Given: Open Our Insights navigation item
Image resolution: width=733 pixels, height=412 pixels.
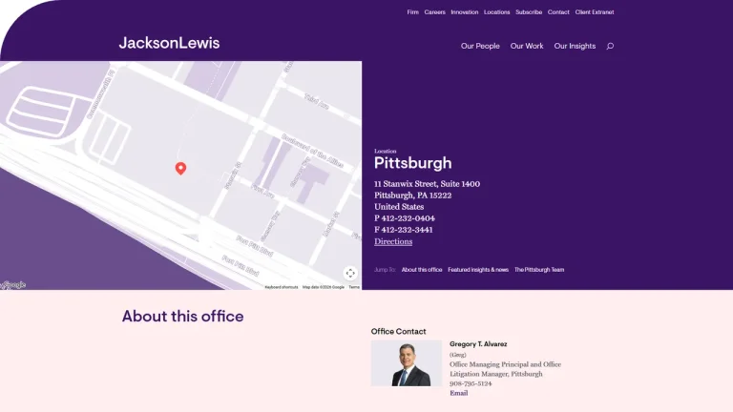Looking at the screenshot, I should [575, 46].
